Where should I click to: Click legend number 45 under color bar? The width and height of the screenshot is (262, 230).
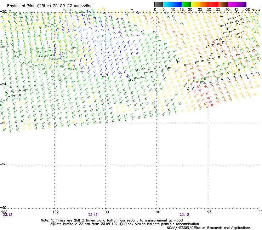point(236,10)
